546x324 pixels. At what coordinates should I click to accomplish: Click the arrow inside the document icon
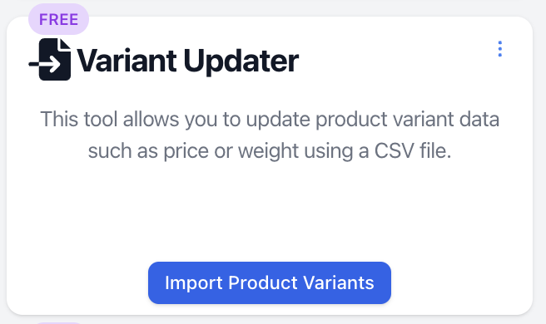[45, 65]
